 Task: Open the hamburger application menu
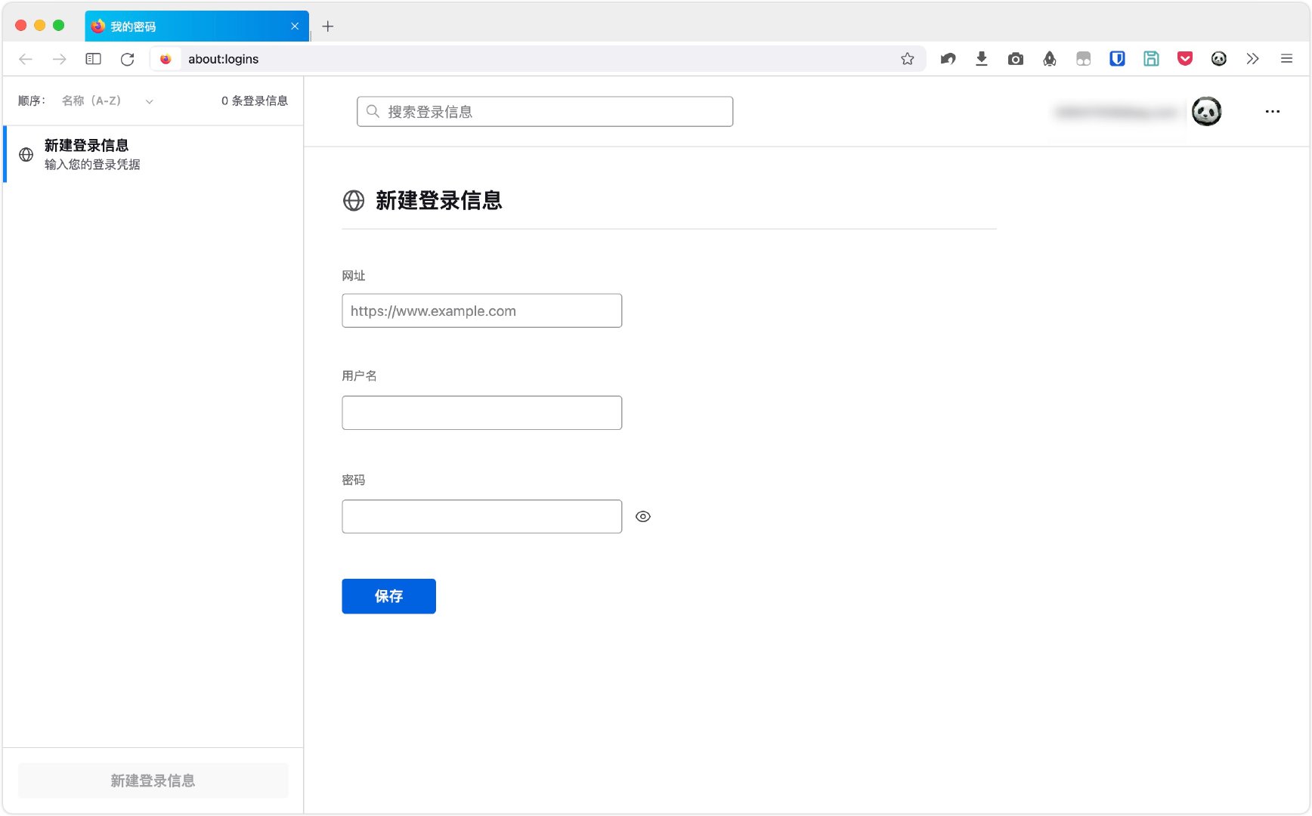(x=1286, y=59)
